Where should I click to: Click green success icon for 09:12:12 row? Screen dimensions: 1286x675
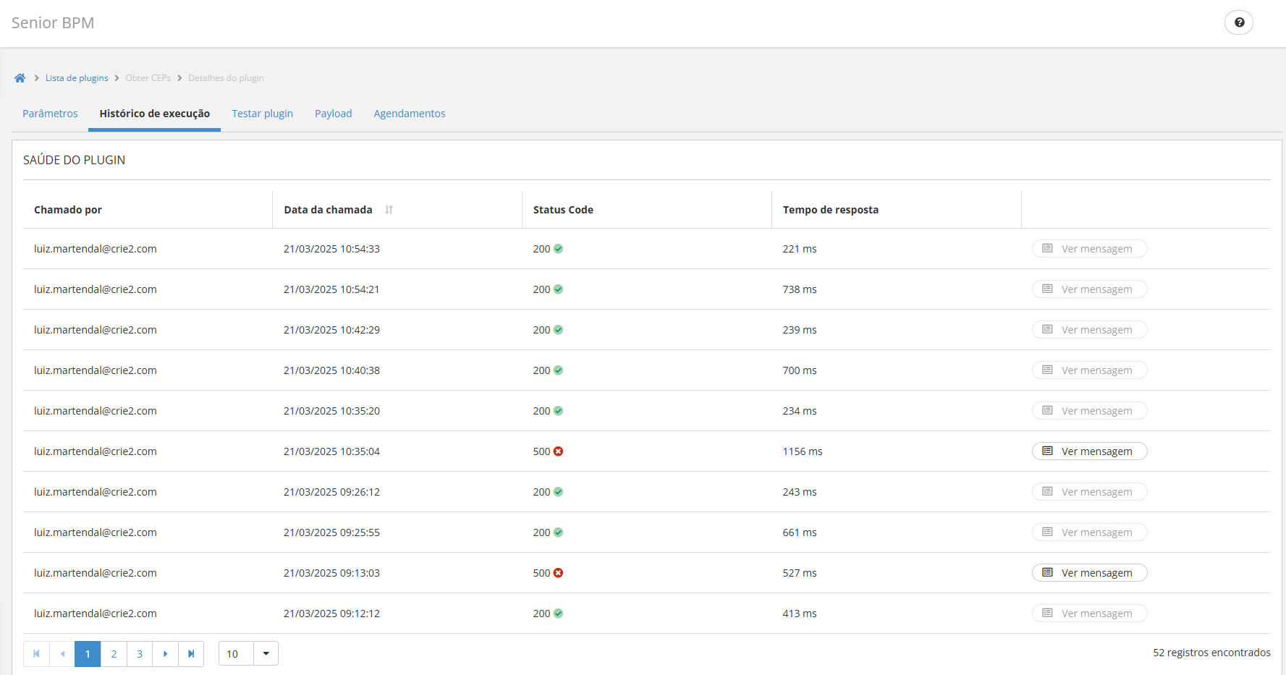[x=558, y=614]
